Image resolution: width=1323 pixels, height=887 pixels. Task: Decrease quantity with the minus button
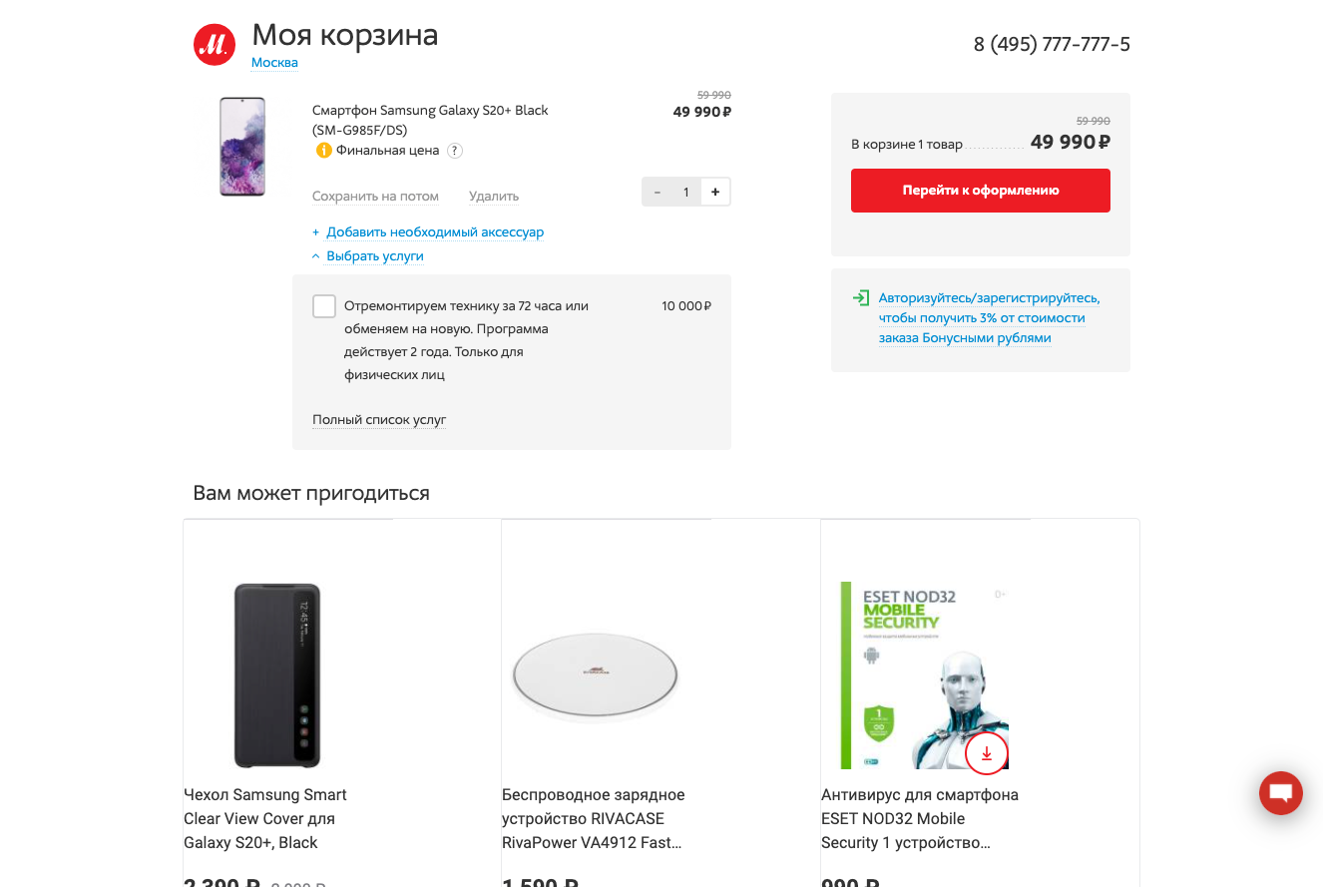pyautogui.click(x=657, y=192)
